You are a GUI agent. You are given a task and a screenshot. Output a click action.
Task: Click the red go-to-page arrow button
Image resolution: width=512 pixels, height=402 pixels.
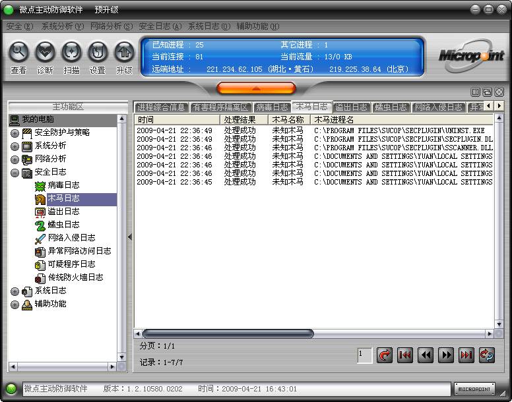(x=385, y=355)
